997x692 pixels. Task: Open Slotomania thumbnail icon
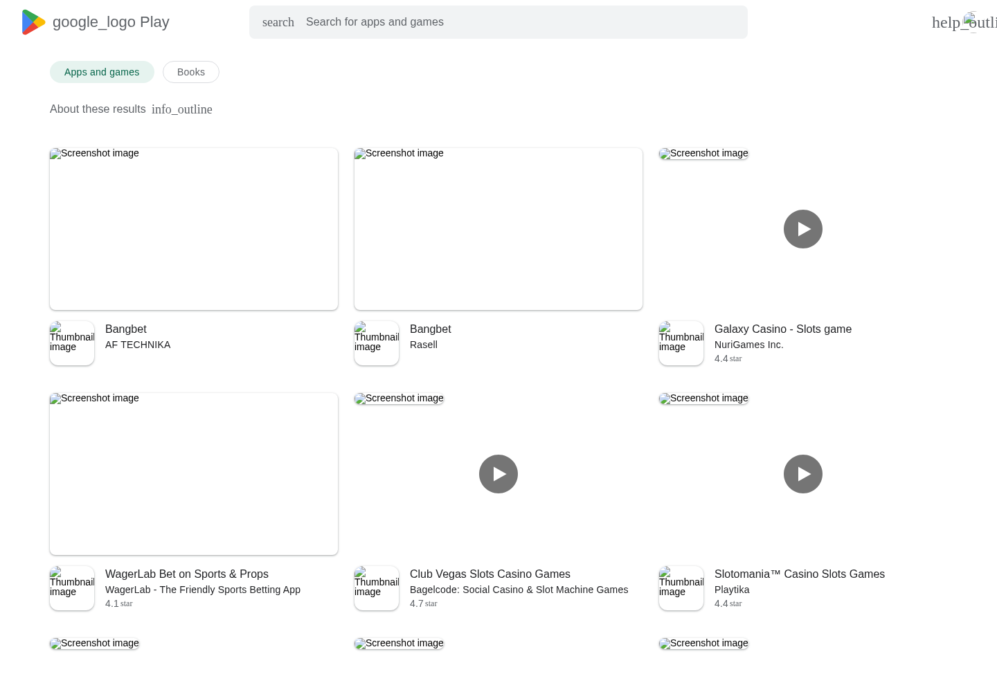pyautogui.click(x=681, y=588)
